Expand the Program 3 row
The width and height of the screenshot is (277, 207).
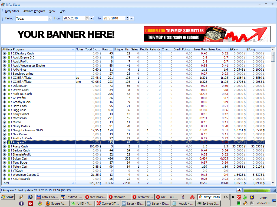pos(4,143)
